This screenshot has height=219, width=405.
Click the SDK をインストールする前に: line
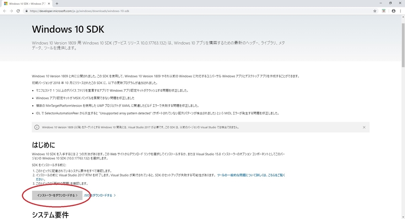pyautogui.click(x=49, y=165)
